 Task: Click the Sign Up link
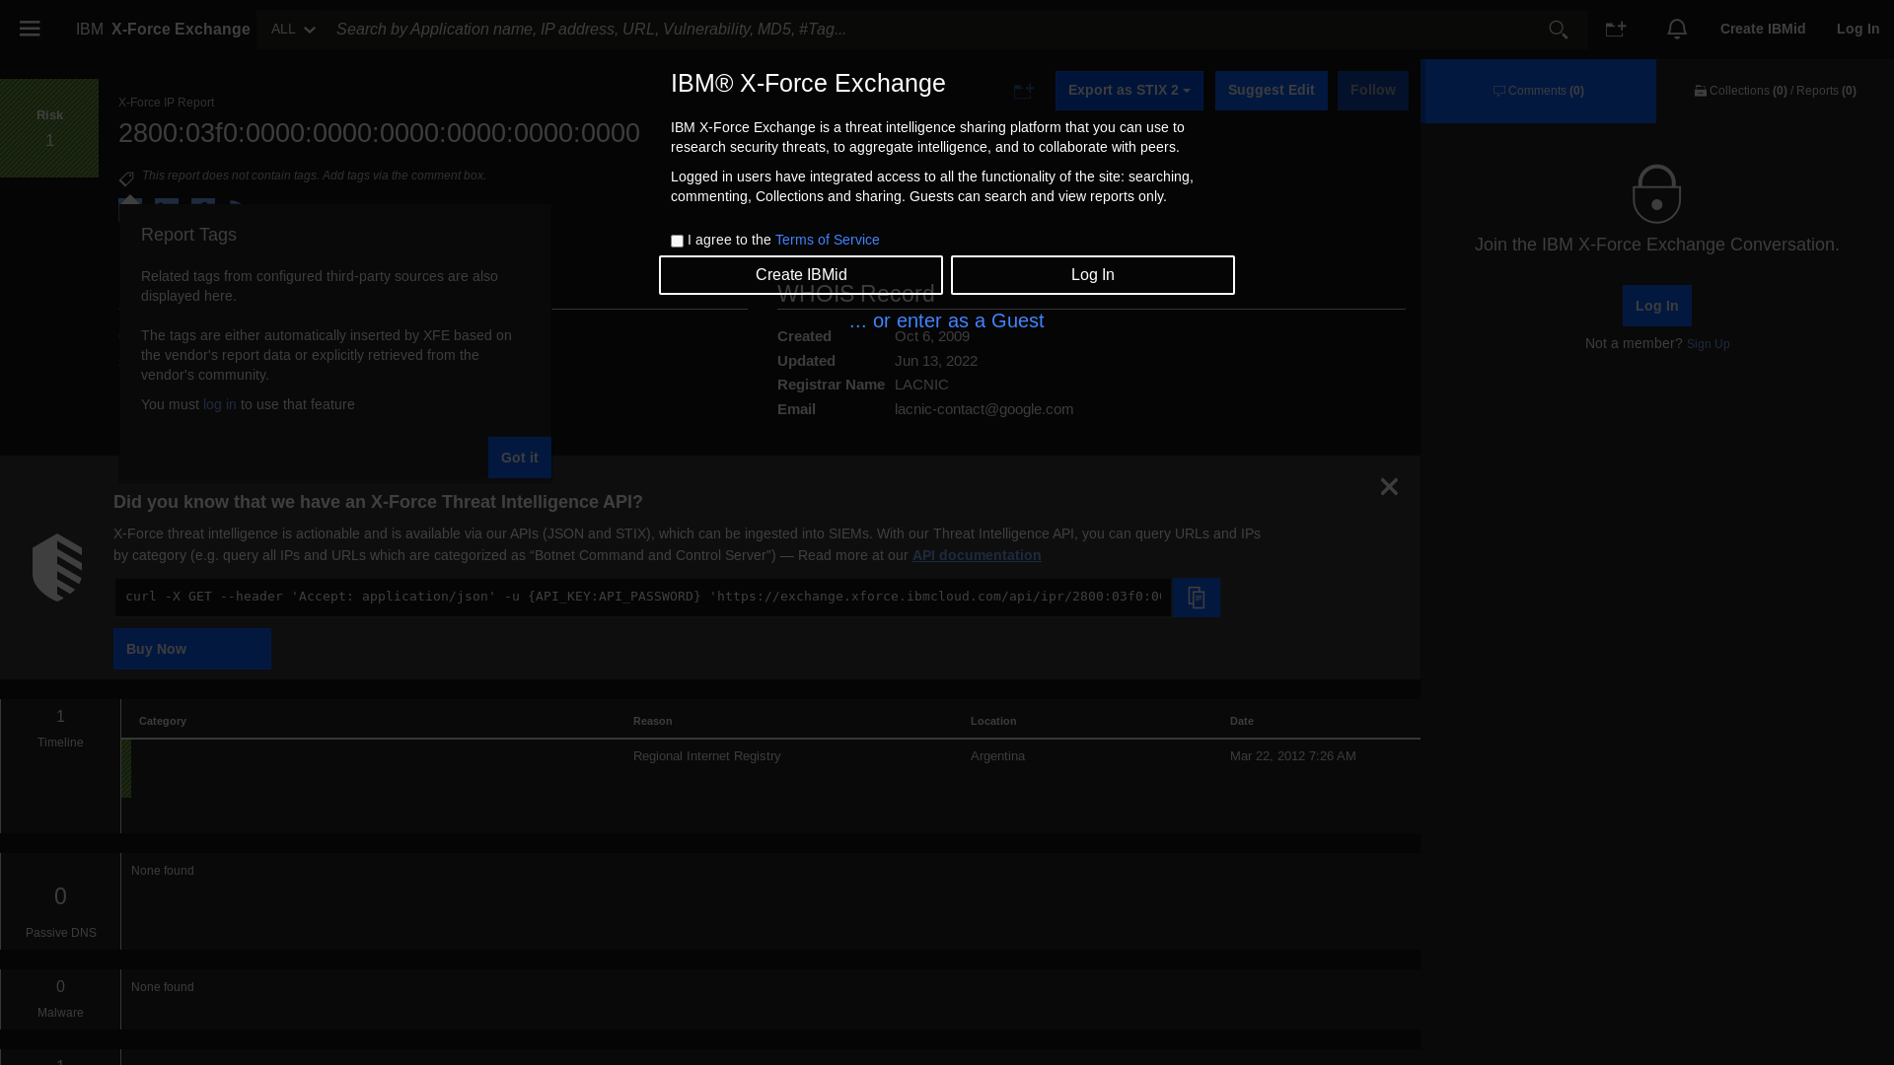pos(1708,344)
